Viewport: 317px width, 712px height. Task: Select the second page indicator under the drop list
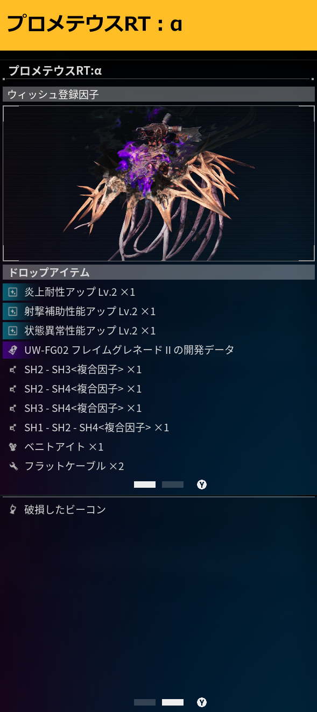(x=173, y=485)
